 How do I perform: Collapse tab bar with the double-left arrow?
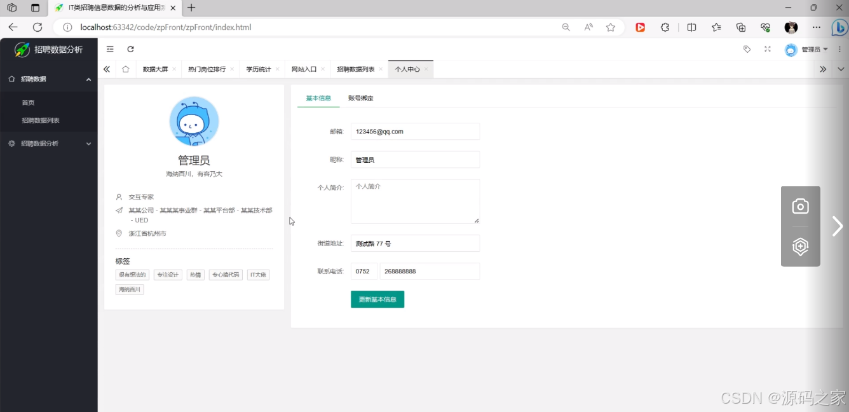[107, 69]
